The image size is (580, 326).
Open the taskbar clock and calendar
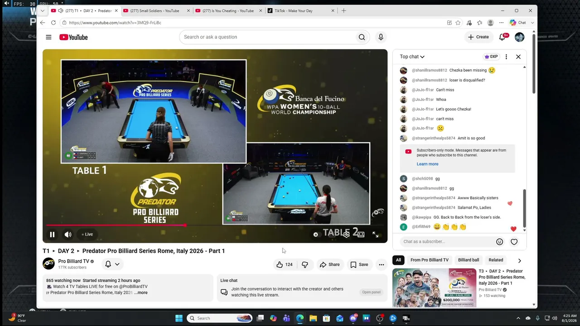pos(570,318)
